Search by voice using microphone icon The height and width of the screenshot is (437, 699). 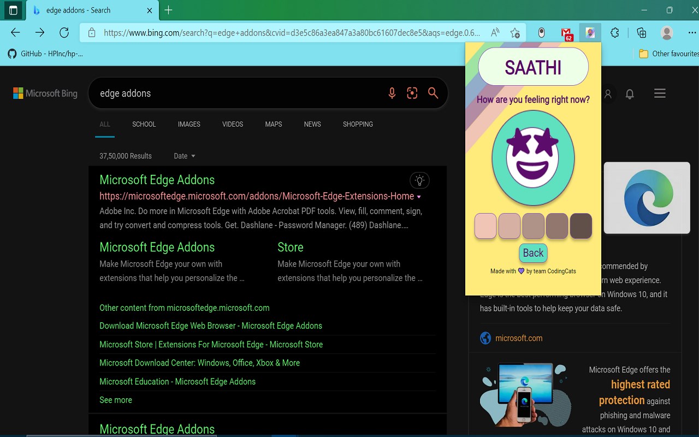(392, 93)
